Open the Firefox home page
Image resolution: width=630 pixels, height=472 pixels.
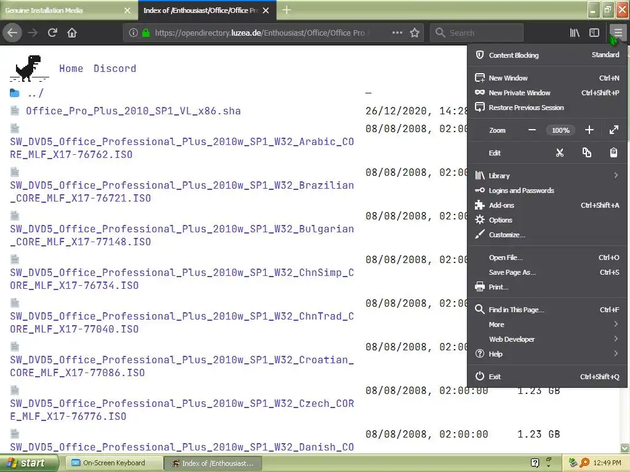point(72,33)
